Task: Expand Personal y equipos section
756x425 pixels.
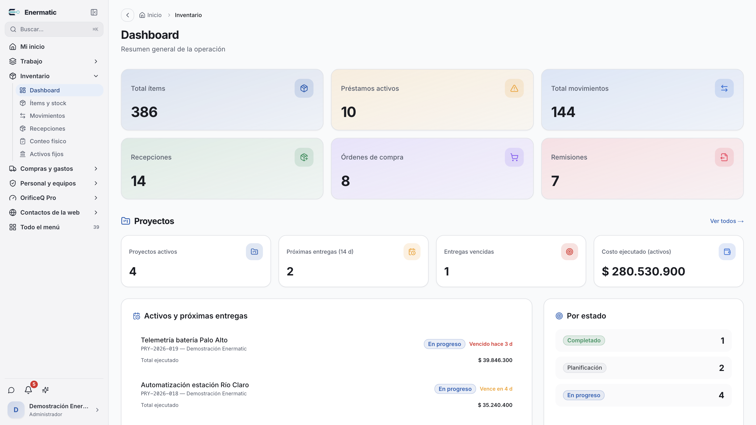Action: tap(54, 183)
